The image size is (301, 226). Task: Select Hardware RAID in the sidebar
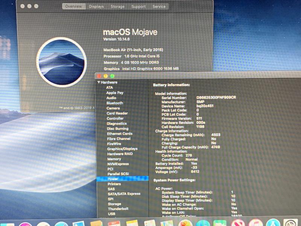click(x=120, y=154)
